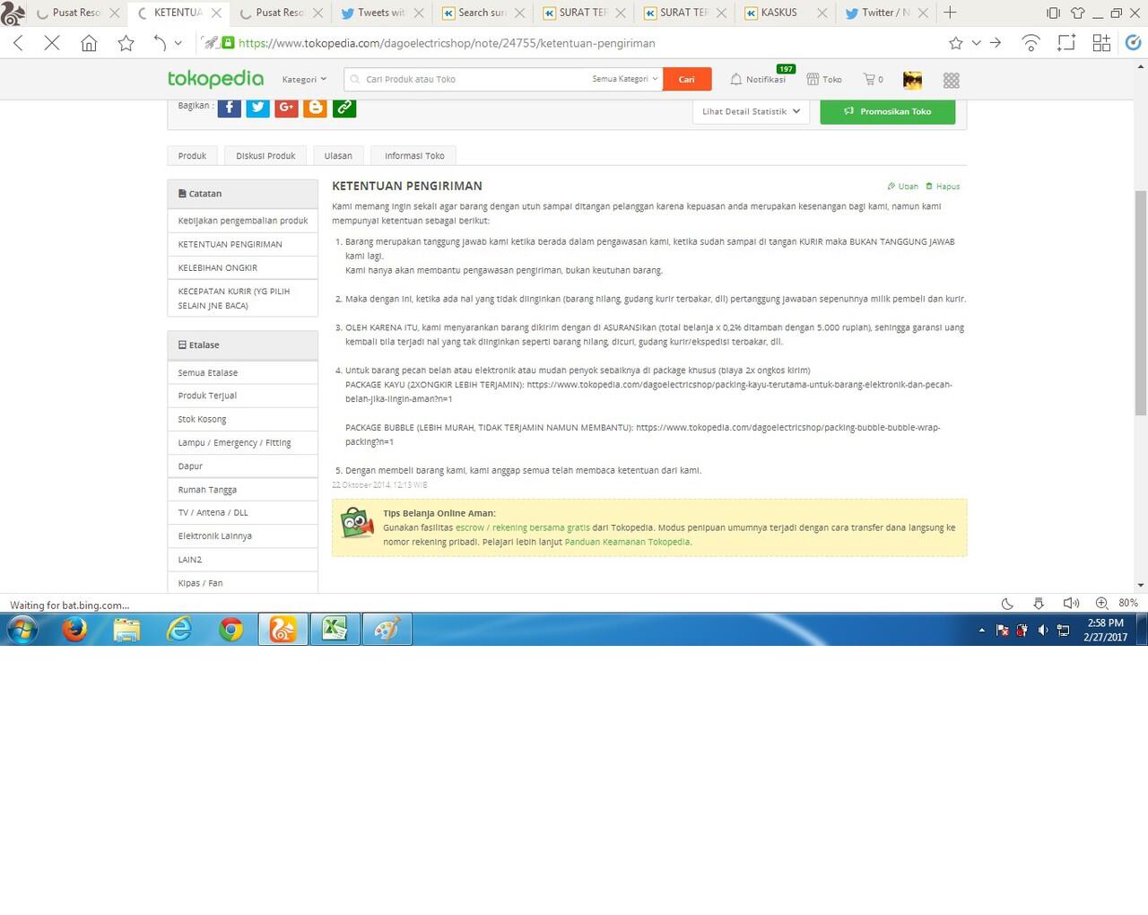Share via the Twitter icon
The height and width of the screenshot is (915, 1148).
tap(258, 108)
